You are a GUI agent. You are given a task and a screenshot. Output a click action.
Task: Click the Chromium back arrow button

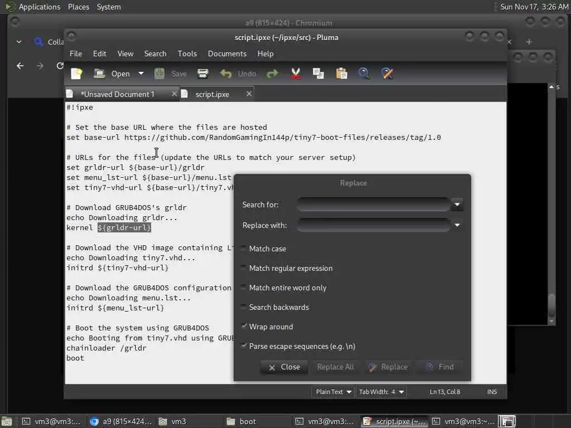(20, 66)
